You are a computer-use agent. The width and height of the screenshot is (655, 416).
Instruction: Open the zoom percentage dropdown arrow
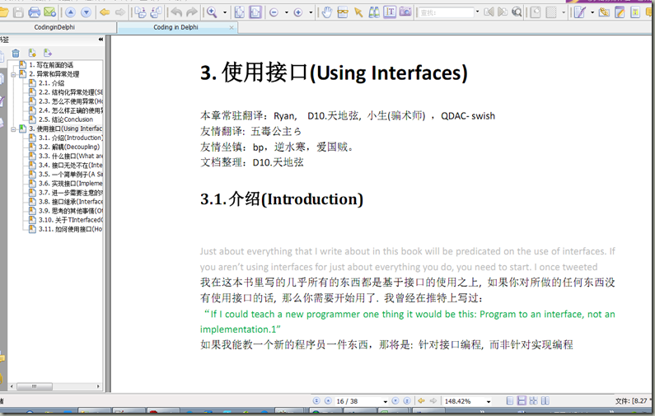[x=489, y=402]
